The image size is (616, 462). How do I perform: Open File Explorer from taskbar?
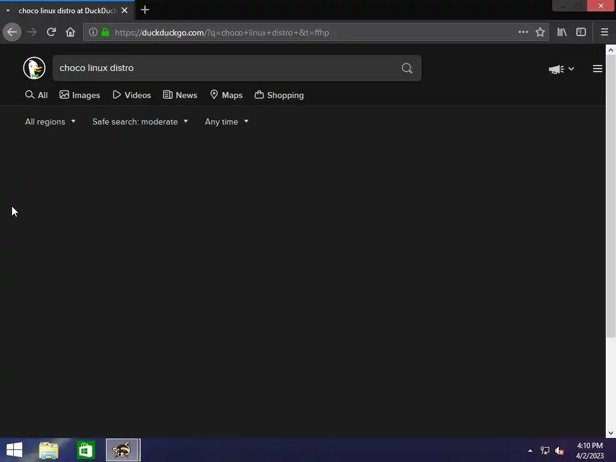pos(49,450)
